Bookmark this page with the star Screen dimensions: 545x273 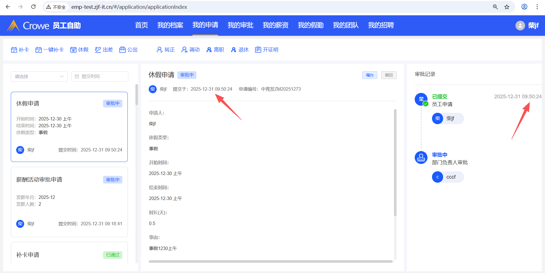coord(507,7)
